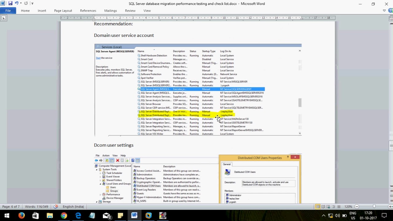The image size is (393, 221).
Task: Open the Action Center notification icon
Action: [x=384, y=215]
